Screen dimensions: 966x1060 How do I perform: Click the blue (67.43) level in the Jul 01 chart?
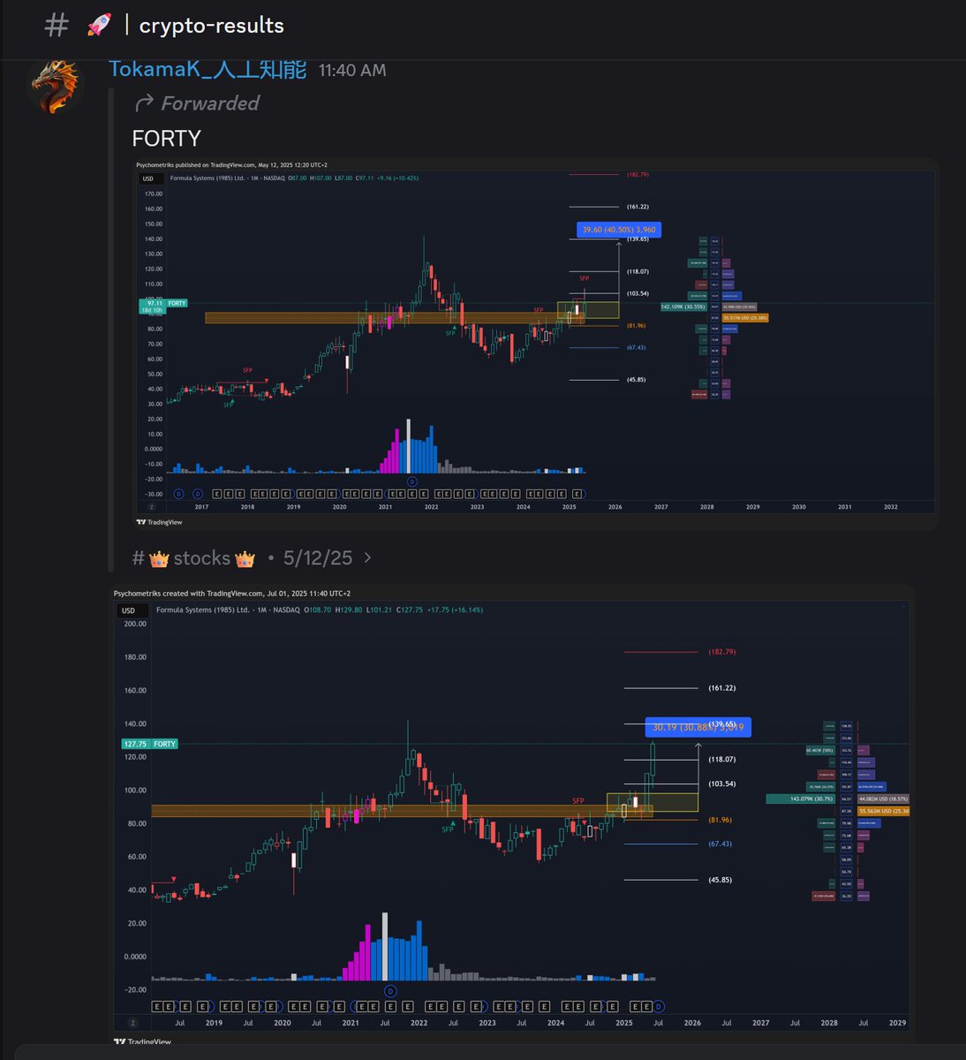pos(721,844)
